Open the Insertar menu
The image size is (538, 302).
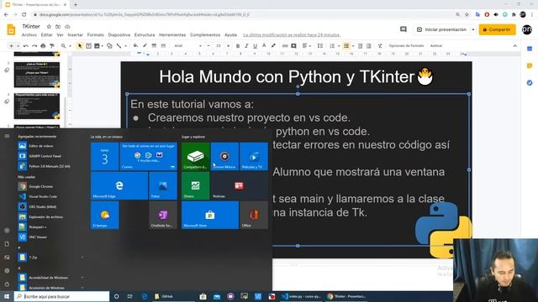pos(75,35)
